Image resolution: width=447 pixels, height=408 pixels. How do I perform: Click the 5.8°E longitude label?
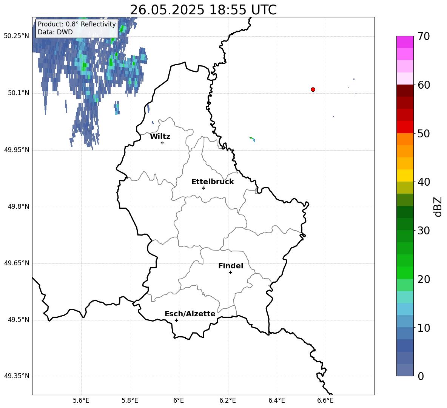point(130,400)
